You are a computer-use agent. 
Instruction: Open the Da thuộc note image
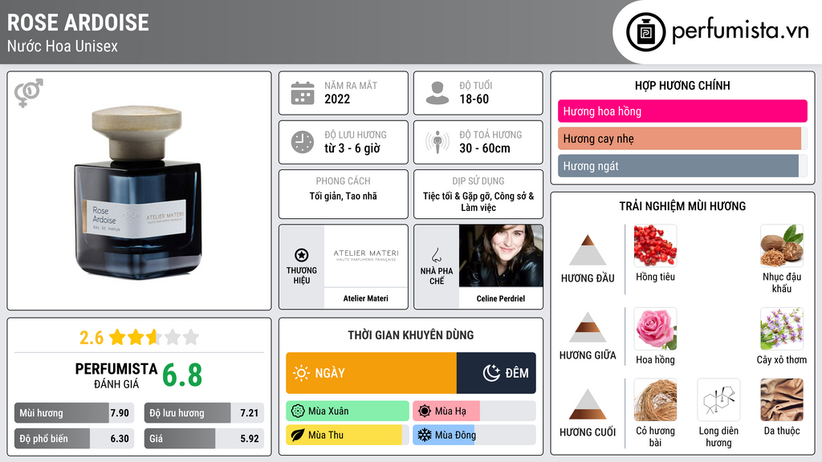782,399
